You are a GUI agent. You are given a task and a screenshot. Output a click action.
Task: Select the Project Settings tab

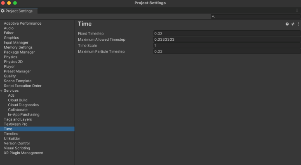19,11
